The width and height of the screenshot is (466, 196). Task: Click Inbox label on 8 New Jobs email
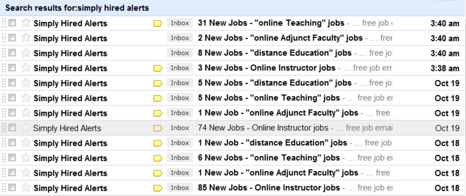[180, 53]
